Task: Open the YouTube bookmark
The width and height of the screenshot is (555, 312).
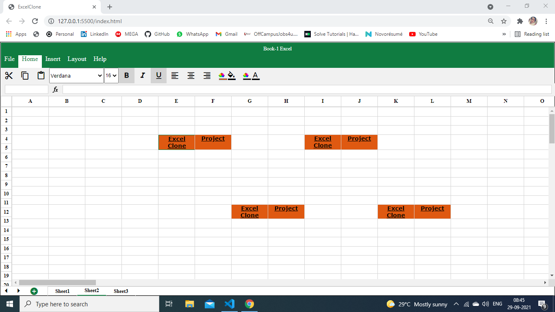Action: click(x=423, y=34)
